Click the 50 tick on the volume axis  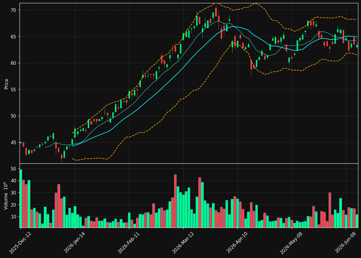tap(14, 169)
